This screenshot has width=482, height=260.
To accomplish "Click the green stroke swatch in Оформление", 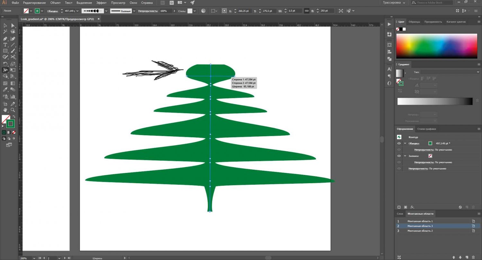I will point(430,143).
